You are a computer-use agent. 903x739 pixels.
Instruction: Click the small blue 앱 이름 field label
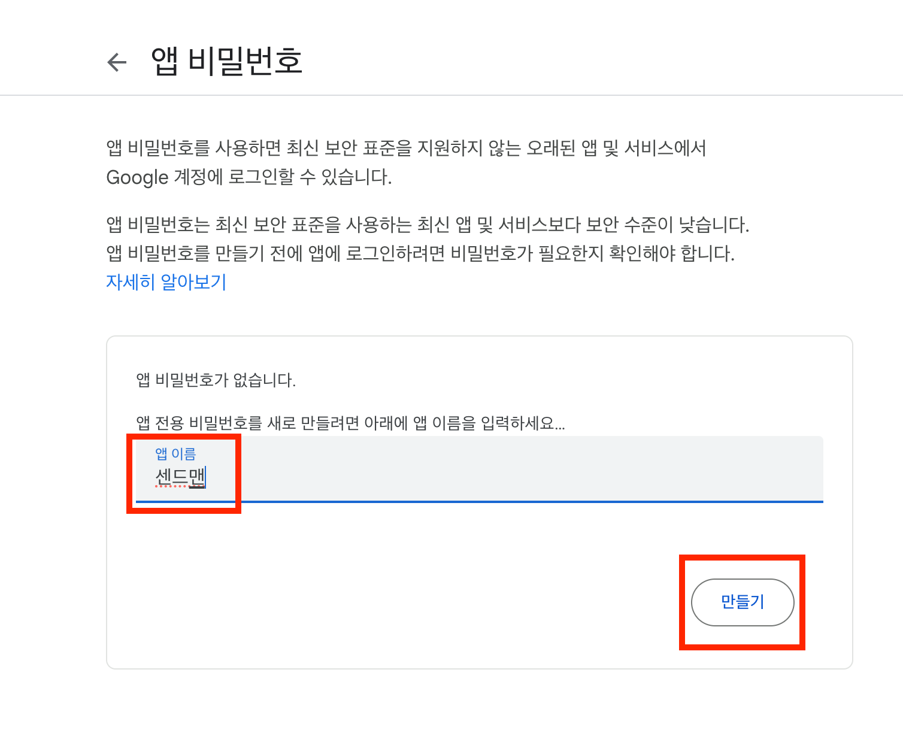tap(175, 454)
